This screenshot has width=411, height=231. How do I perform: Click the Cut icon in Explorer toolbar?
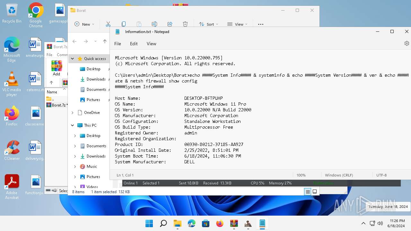108,24
